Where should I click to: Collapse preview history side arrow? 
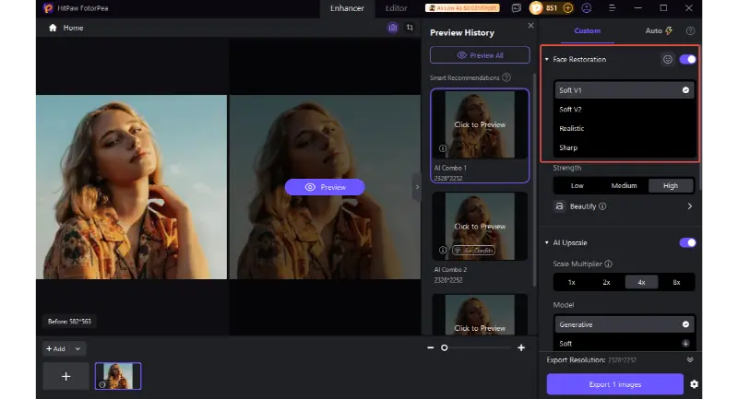point(417,187)
